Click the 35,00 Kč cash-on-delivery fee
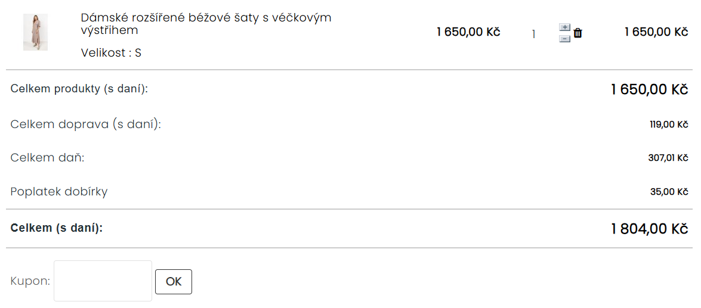The width and height of the screenshot is (701, 308). [669, 192]
